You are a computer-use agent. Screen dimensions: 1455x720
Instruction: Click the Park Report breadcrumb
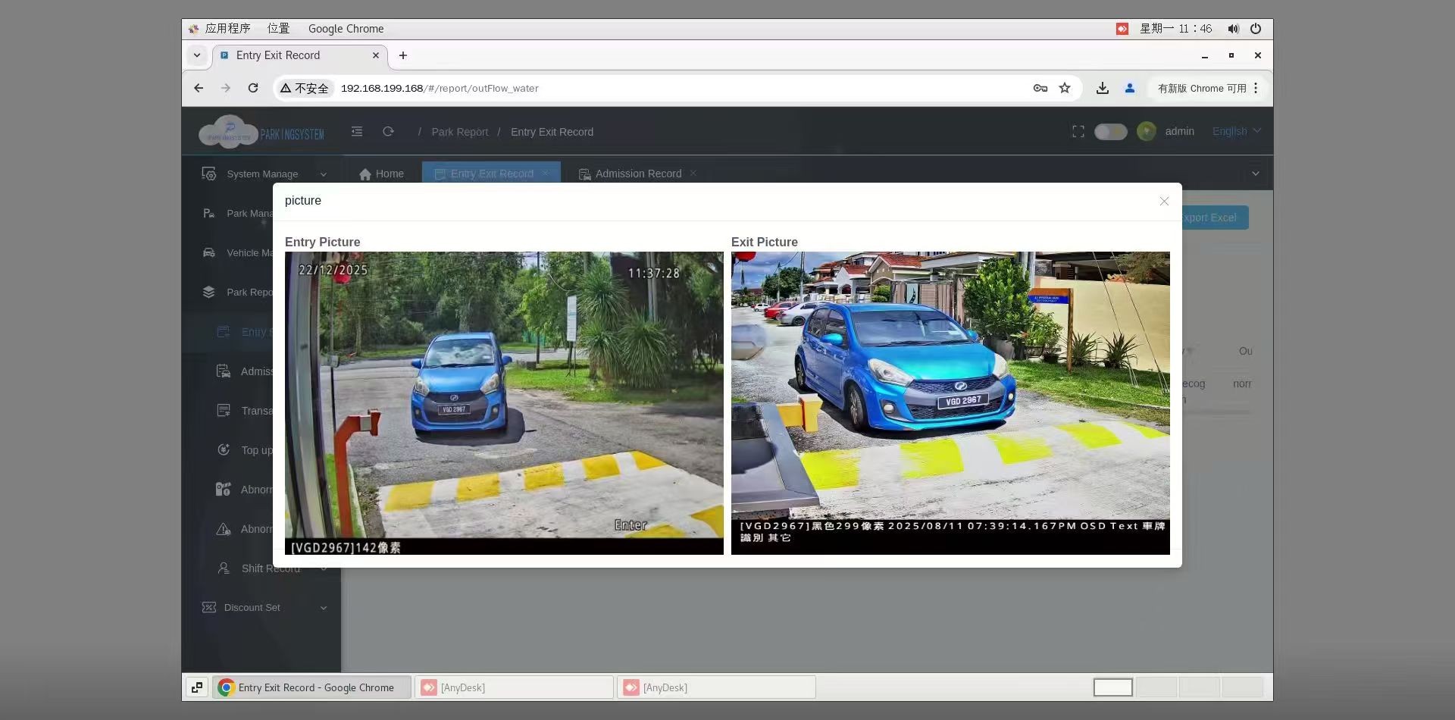(460, 132)
